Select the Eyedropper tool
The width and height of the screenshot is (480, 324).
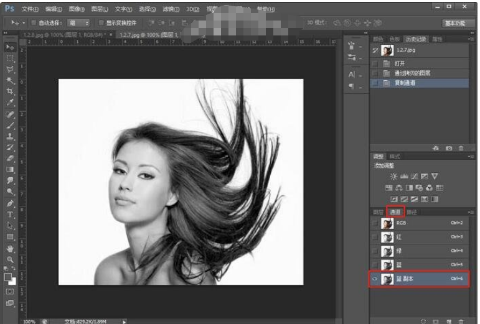click(10, 103)
